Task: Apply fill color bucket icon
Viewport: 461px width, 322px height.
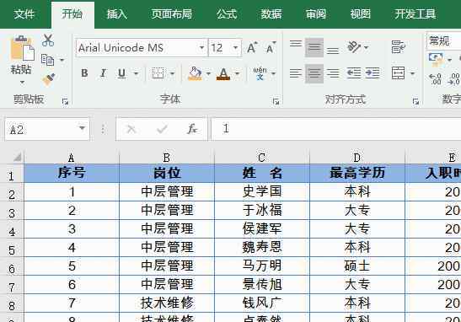Action: 196,73
